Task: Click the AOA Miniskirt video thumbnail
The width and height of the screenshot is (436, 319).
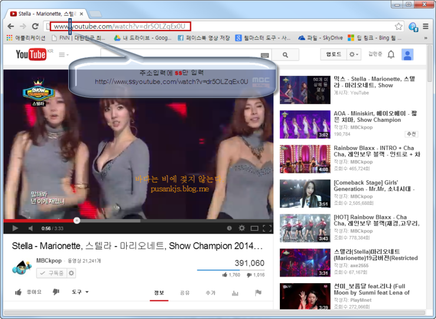Action: tap(305, 124)
